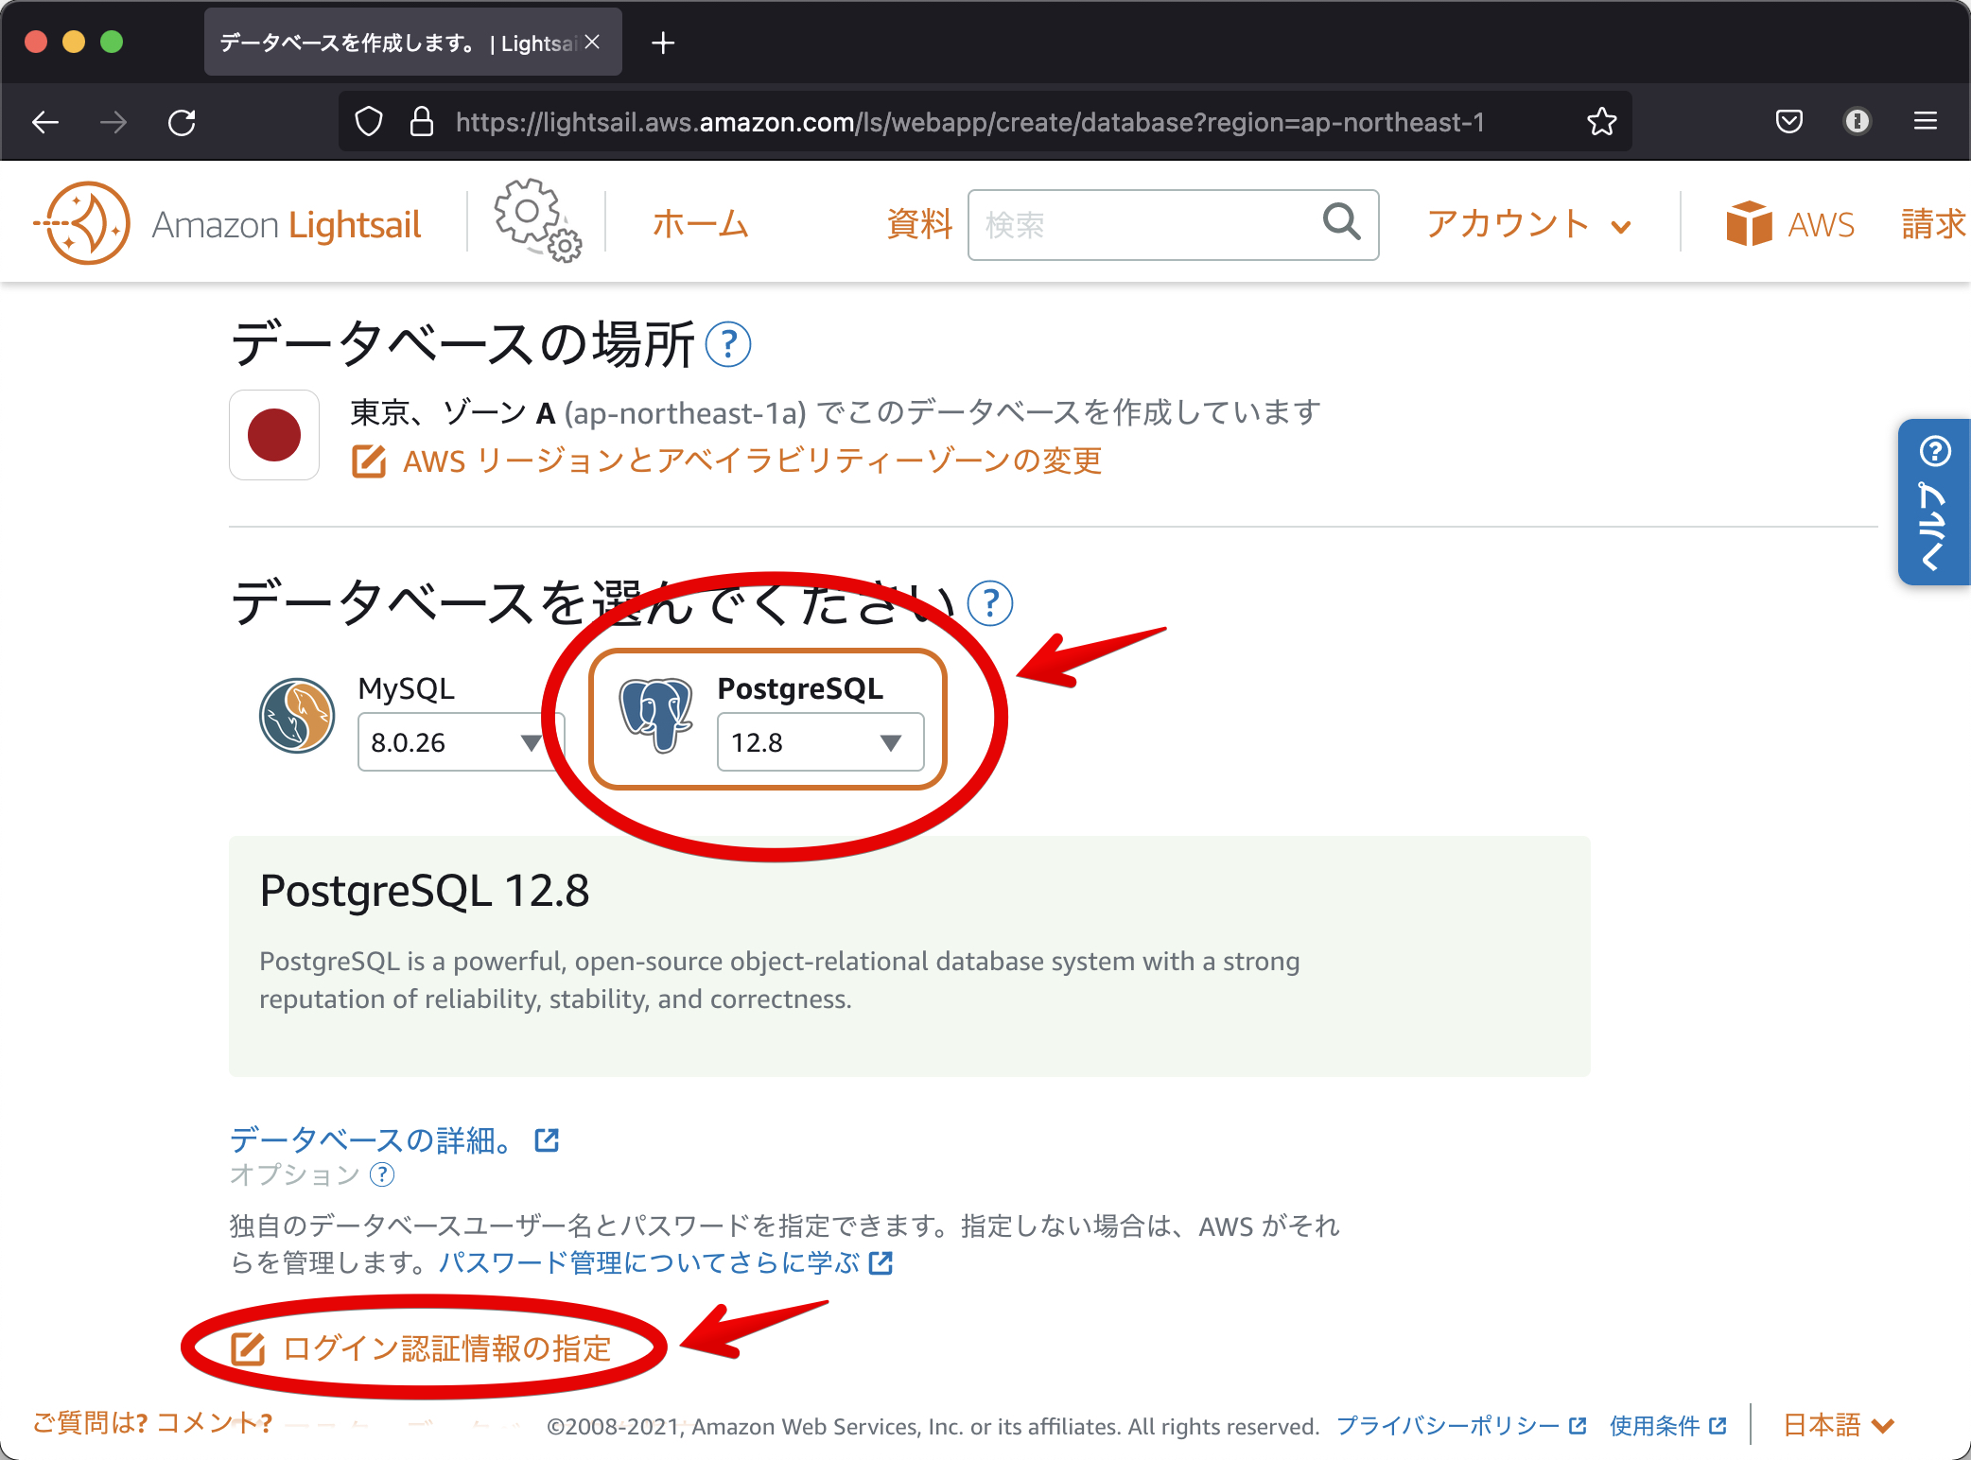Open a new browser tab
This screenshot has width=1971, height=1460.
664,43
